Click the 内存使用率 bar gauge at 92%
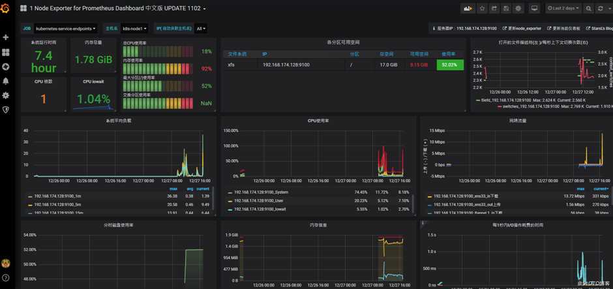The width and height of the screenshot is (613, 289). 158,69
